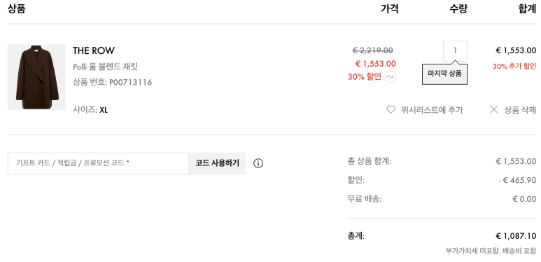
Task: Click the discount amount - € 465.90
Action: pyautogui.click(x=517, y=180)
